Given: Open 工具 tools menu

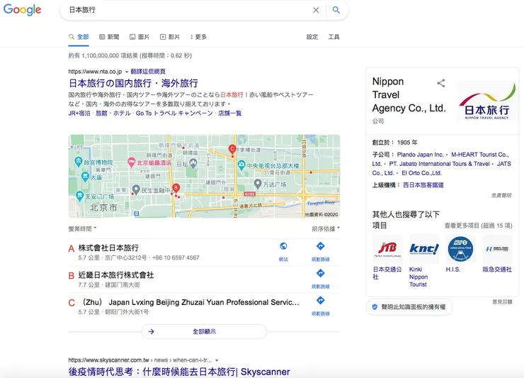Looking at the screenshot, I should (334, 37).
